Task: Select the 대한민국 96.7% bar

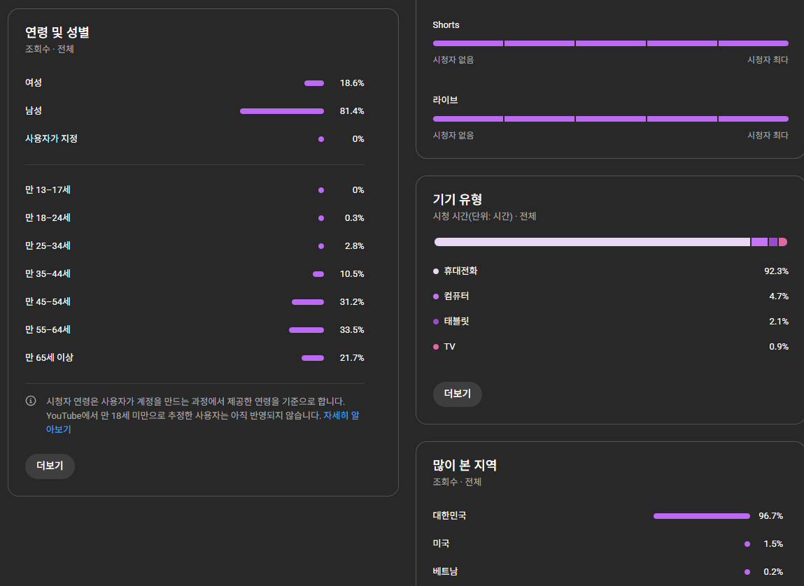Action: click(x=701, y=516)
